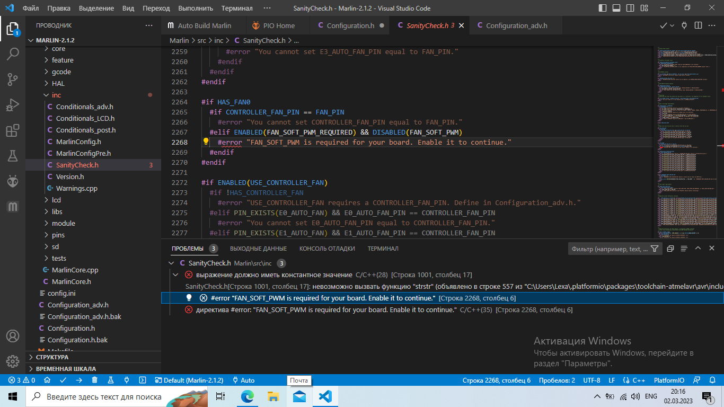Image resolution: width=724 pixels, height=407 pixels.
Task: Open the Extensions view
Action: coord(13,130)
